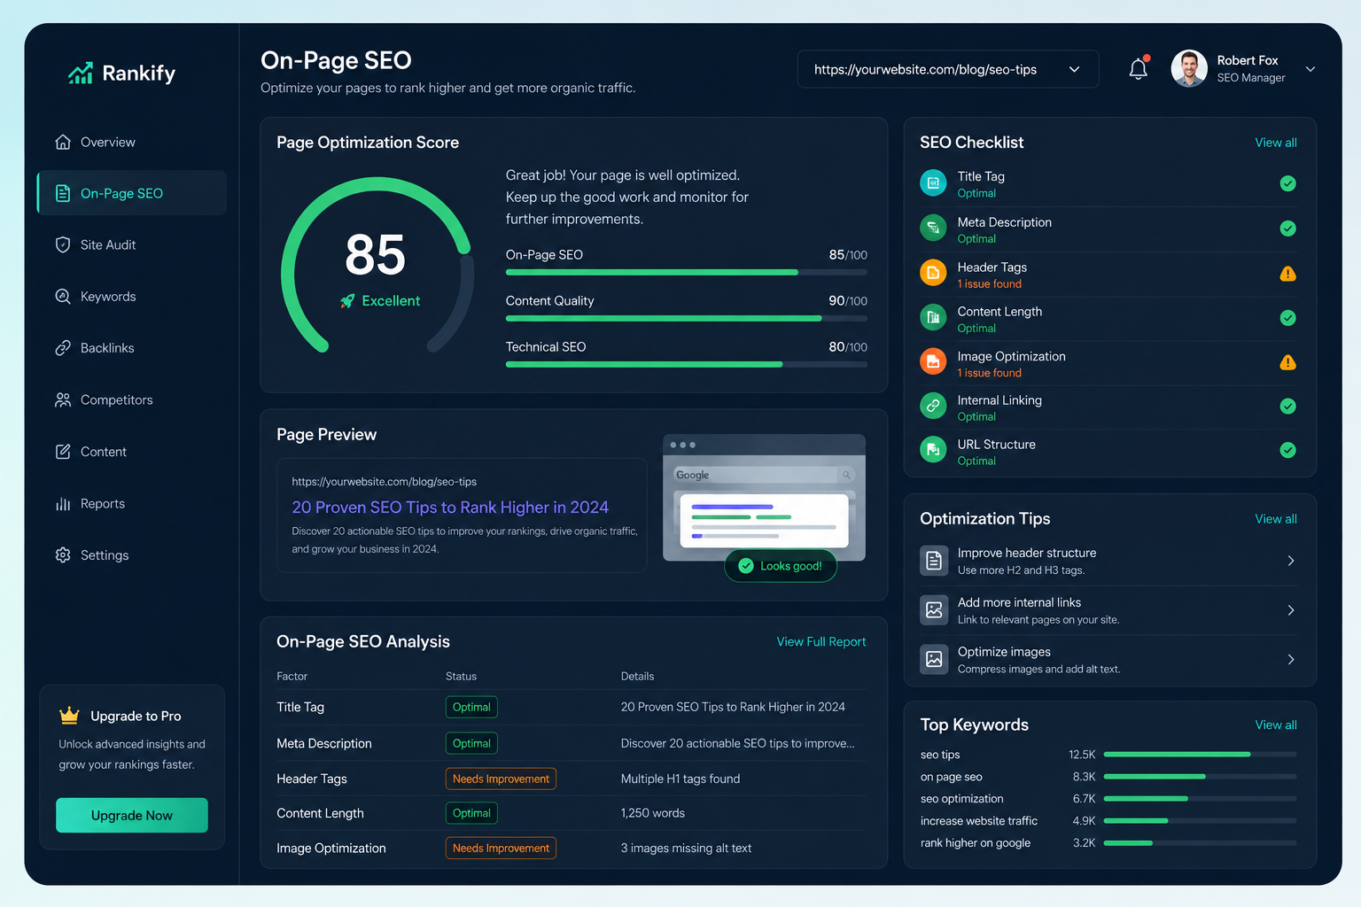Screen dimensions: 1361x907
Task: Expand the Improve header structure tip arrow
Action: pyautogui.click(x=1291, y=561)
